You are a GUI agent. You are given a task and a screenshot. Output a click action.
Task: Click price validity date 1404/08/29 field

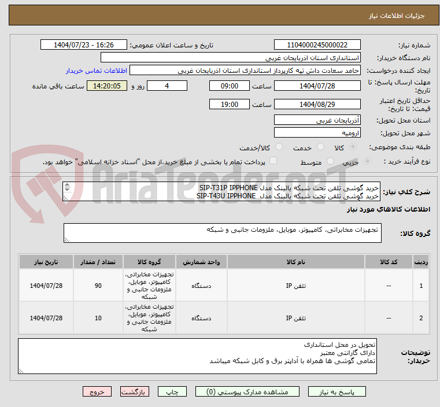pyautogui.click(x=317, y=104)
